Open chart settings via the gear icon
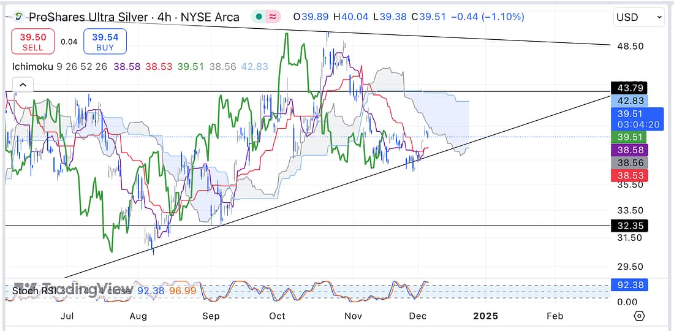Viewport: 674px width, 331px height. tap(639, 316)
